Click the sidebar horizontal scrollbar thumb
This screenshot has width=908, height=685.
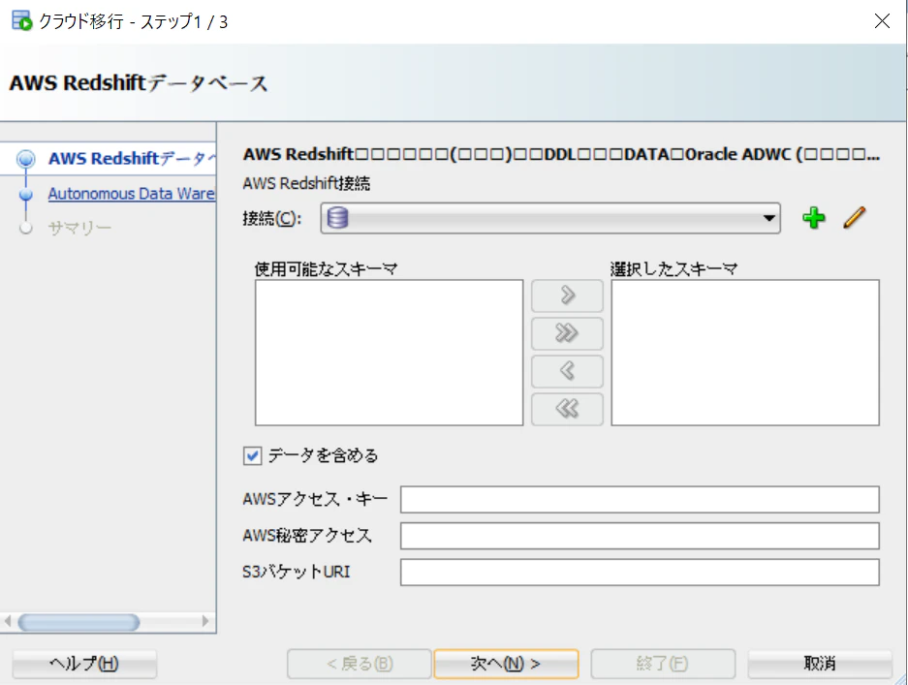pyautogui.click(x=78, y=622)
